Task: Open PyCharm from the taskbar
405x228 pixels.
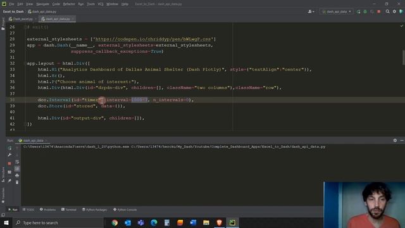Action: (232, 222)
